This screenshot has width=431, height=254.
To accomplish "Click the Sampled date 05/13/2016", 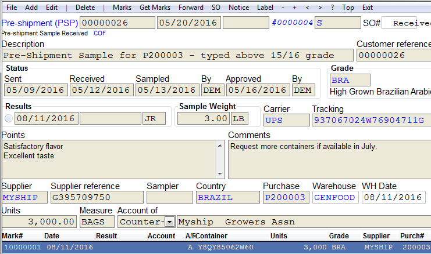I will 168,90.
